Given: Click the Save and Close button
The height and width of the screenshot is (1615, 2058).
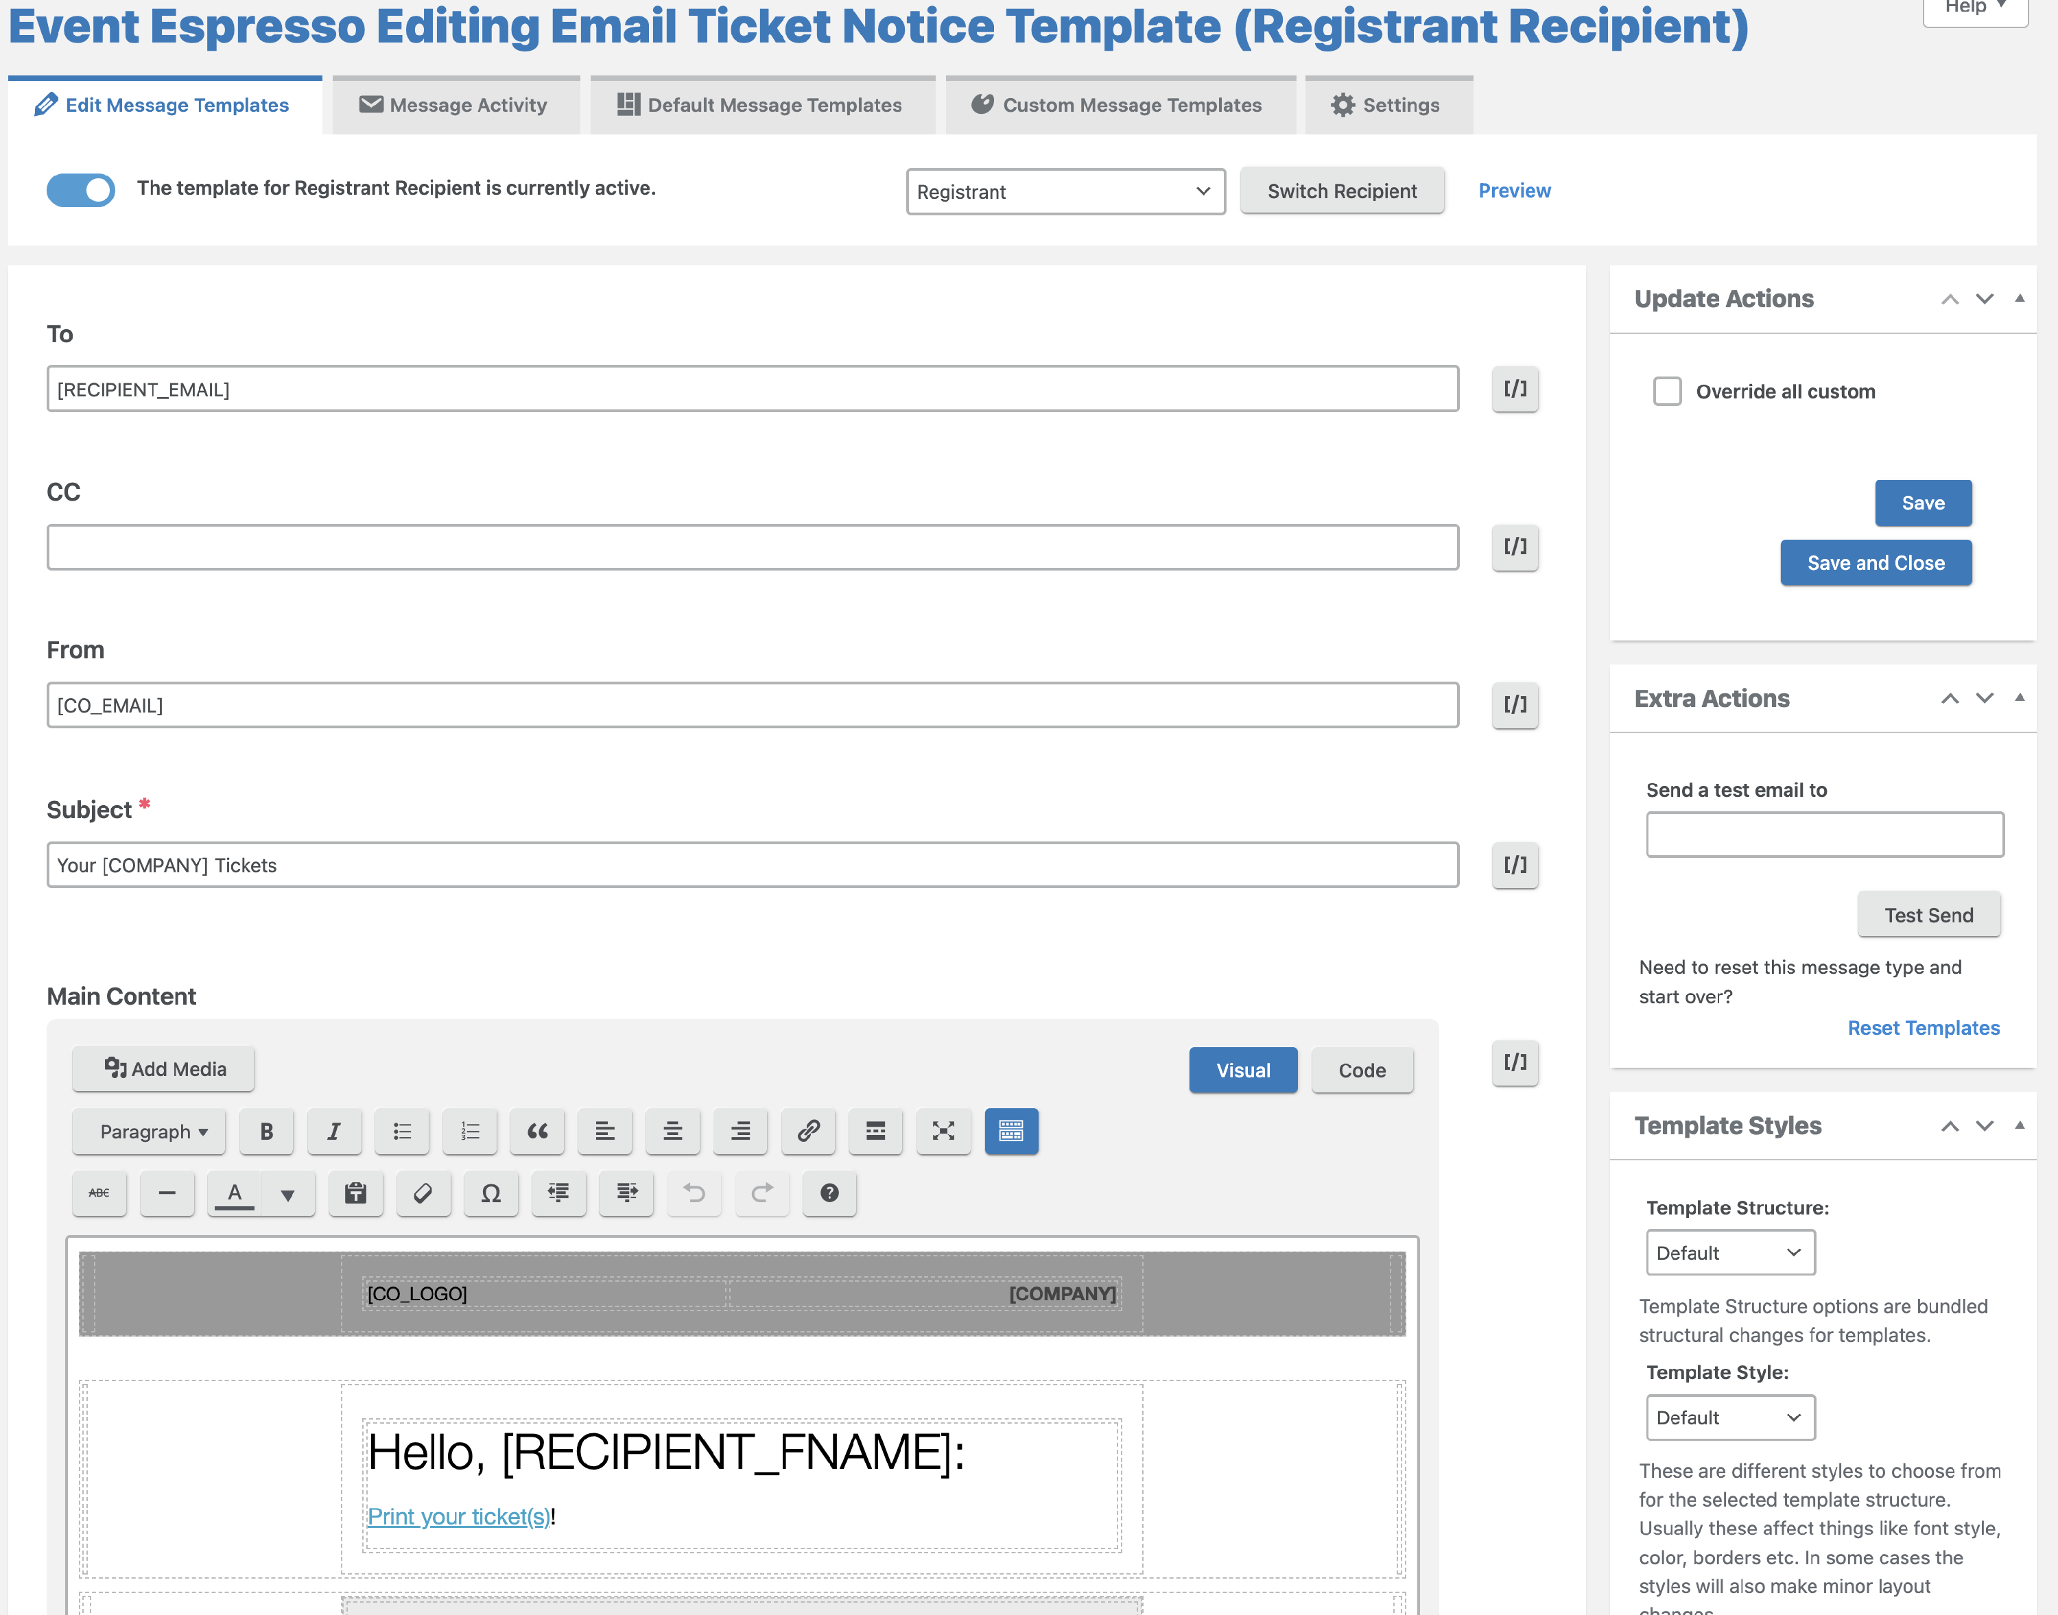Looking at the screenshot, I should point(1875,562).
